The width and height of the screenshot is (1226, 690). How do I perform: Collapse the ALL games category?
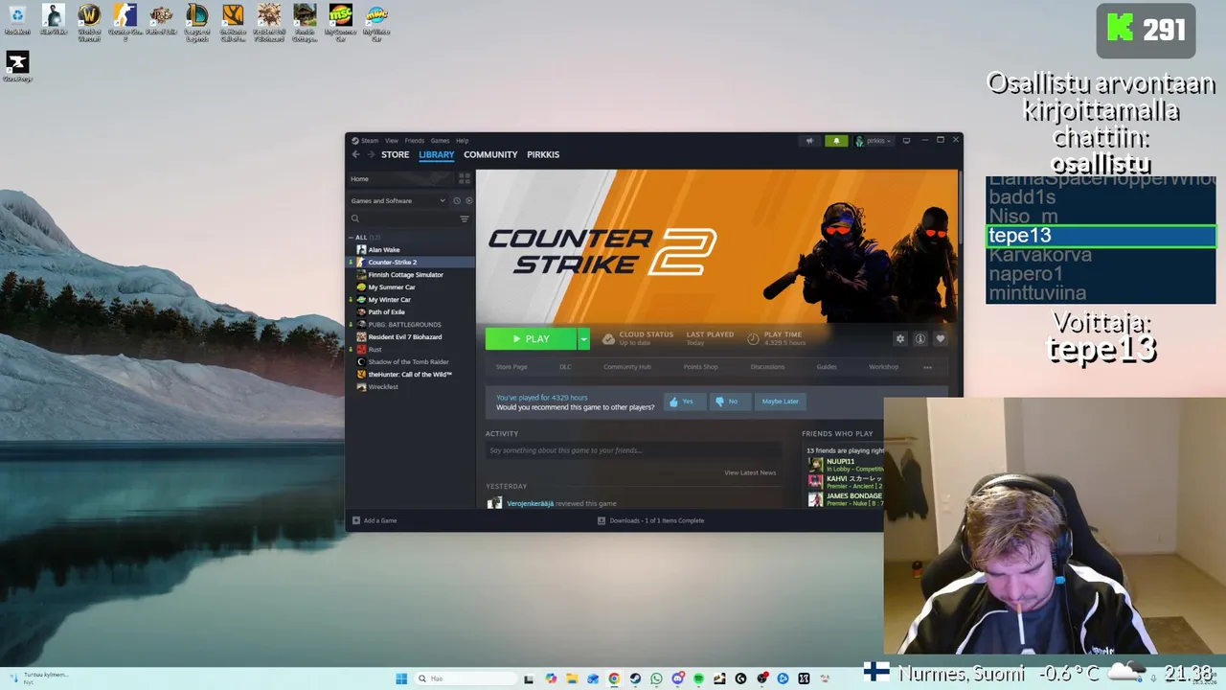(352, 237)
